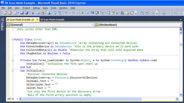Click the data toolbar icon with blue stars
The height and width of the screenshot is (103, 184).
(147, 13)
